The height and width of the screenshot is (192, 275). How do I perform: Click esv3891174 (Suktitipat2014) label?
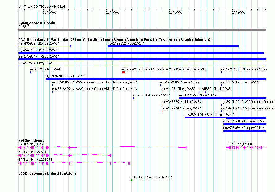tap(209, 115)
